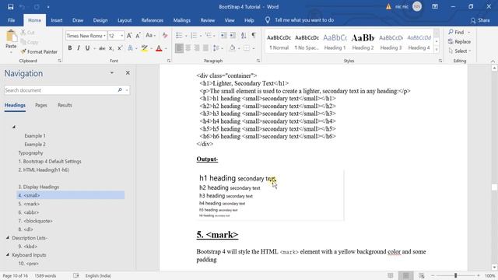Screen dimensions: 498x280
Task: Justify the text
Action: point(205,48)
